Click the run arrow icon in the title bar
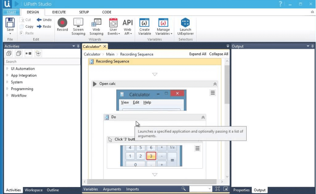The height and width of the screenshot is (194, 316). [17, 4]
